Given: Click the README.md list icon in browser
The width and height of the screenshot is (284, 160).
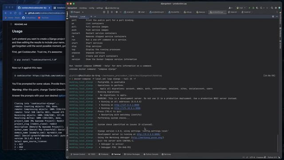Looking at the screenshot, I should tap(11, 24).
